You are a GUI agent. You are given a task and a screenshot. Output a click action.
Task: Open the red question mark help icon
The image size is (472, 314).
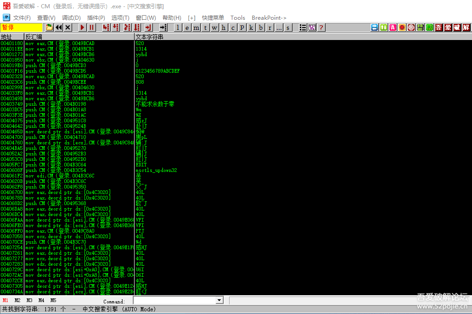coord(321,28)
